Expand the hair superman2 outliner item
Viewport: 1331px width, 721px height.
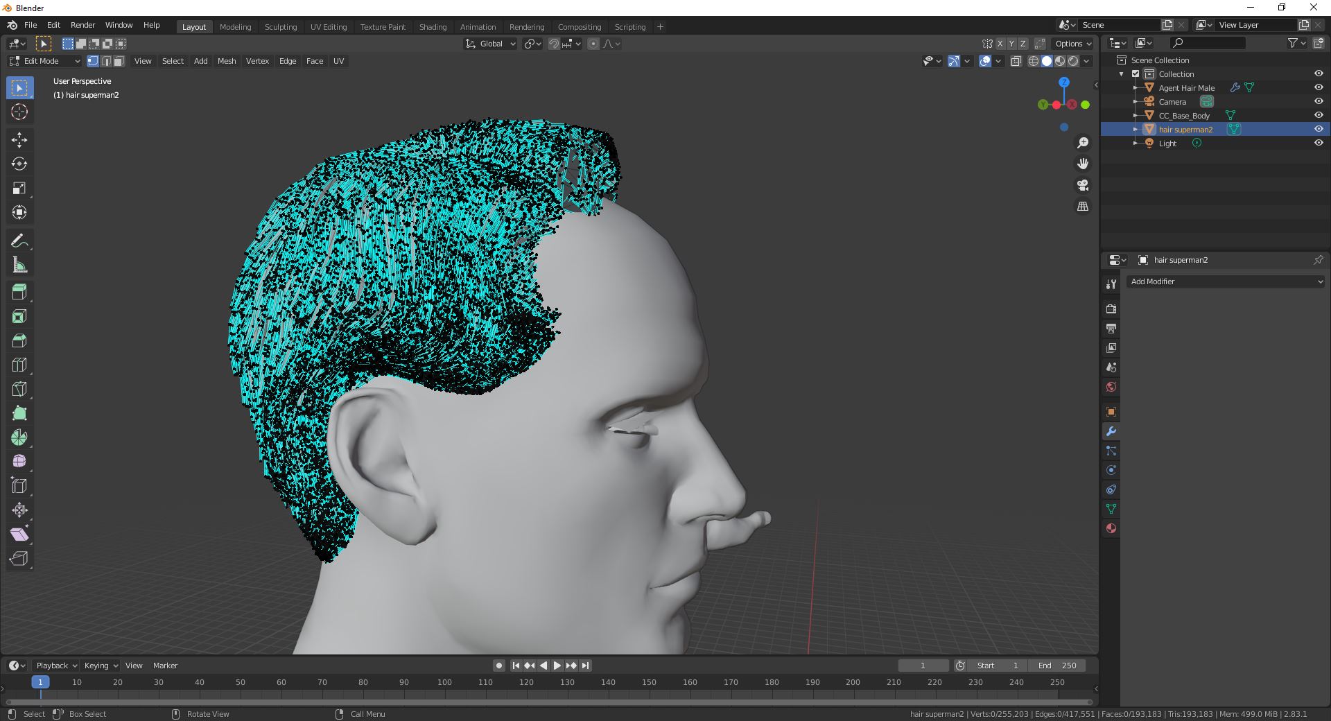pos(1135,129)
